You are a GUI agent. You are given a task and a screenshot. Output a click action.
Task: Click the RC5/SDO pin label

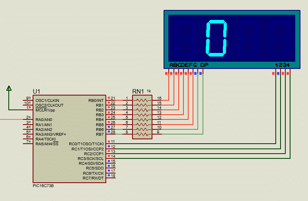(x=95, y=168)
